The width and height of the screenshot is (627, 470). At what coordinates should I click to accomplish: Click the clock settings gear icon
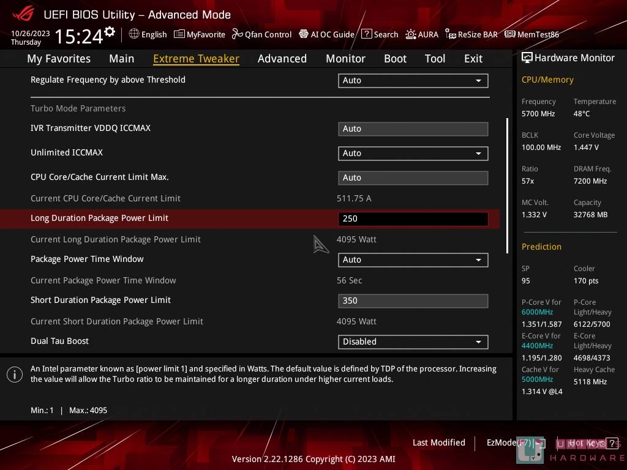[x=110, y=31]
